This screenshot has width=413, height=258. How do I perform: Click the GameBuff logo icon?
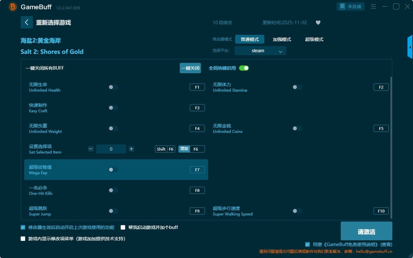point(13,7)
